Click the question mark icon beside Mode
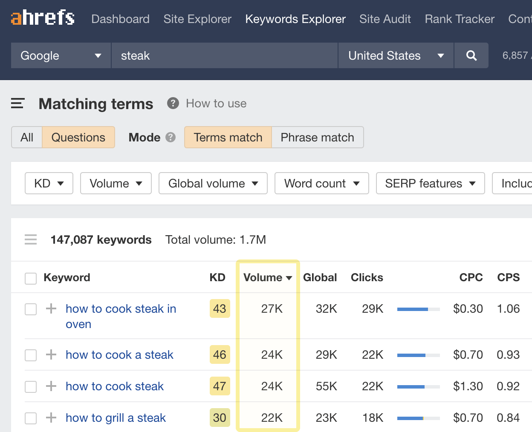 tap(171, 137)
